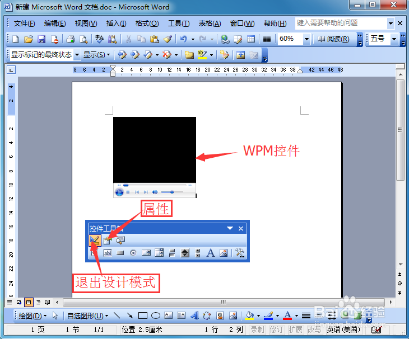Open the 帮助(H) menu

275,23
